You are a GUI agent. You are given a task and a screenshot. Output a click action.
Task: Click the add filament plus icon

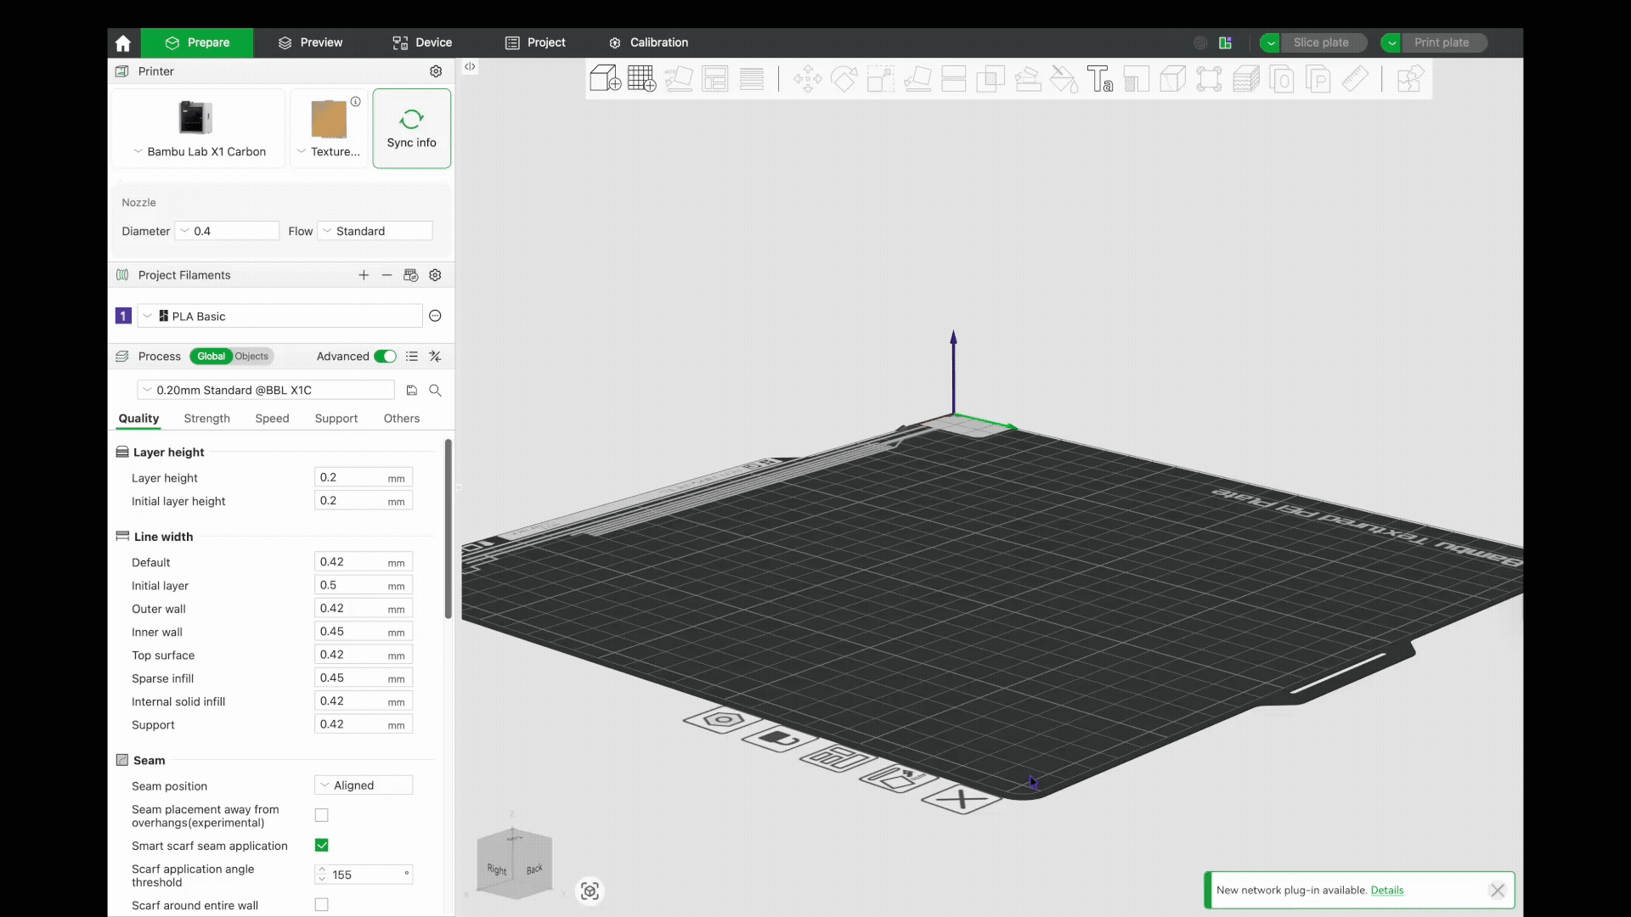(x=364, y=275)
